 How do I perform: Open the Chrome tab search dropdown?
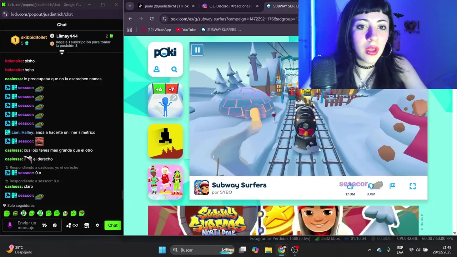(x=130, y=6)
